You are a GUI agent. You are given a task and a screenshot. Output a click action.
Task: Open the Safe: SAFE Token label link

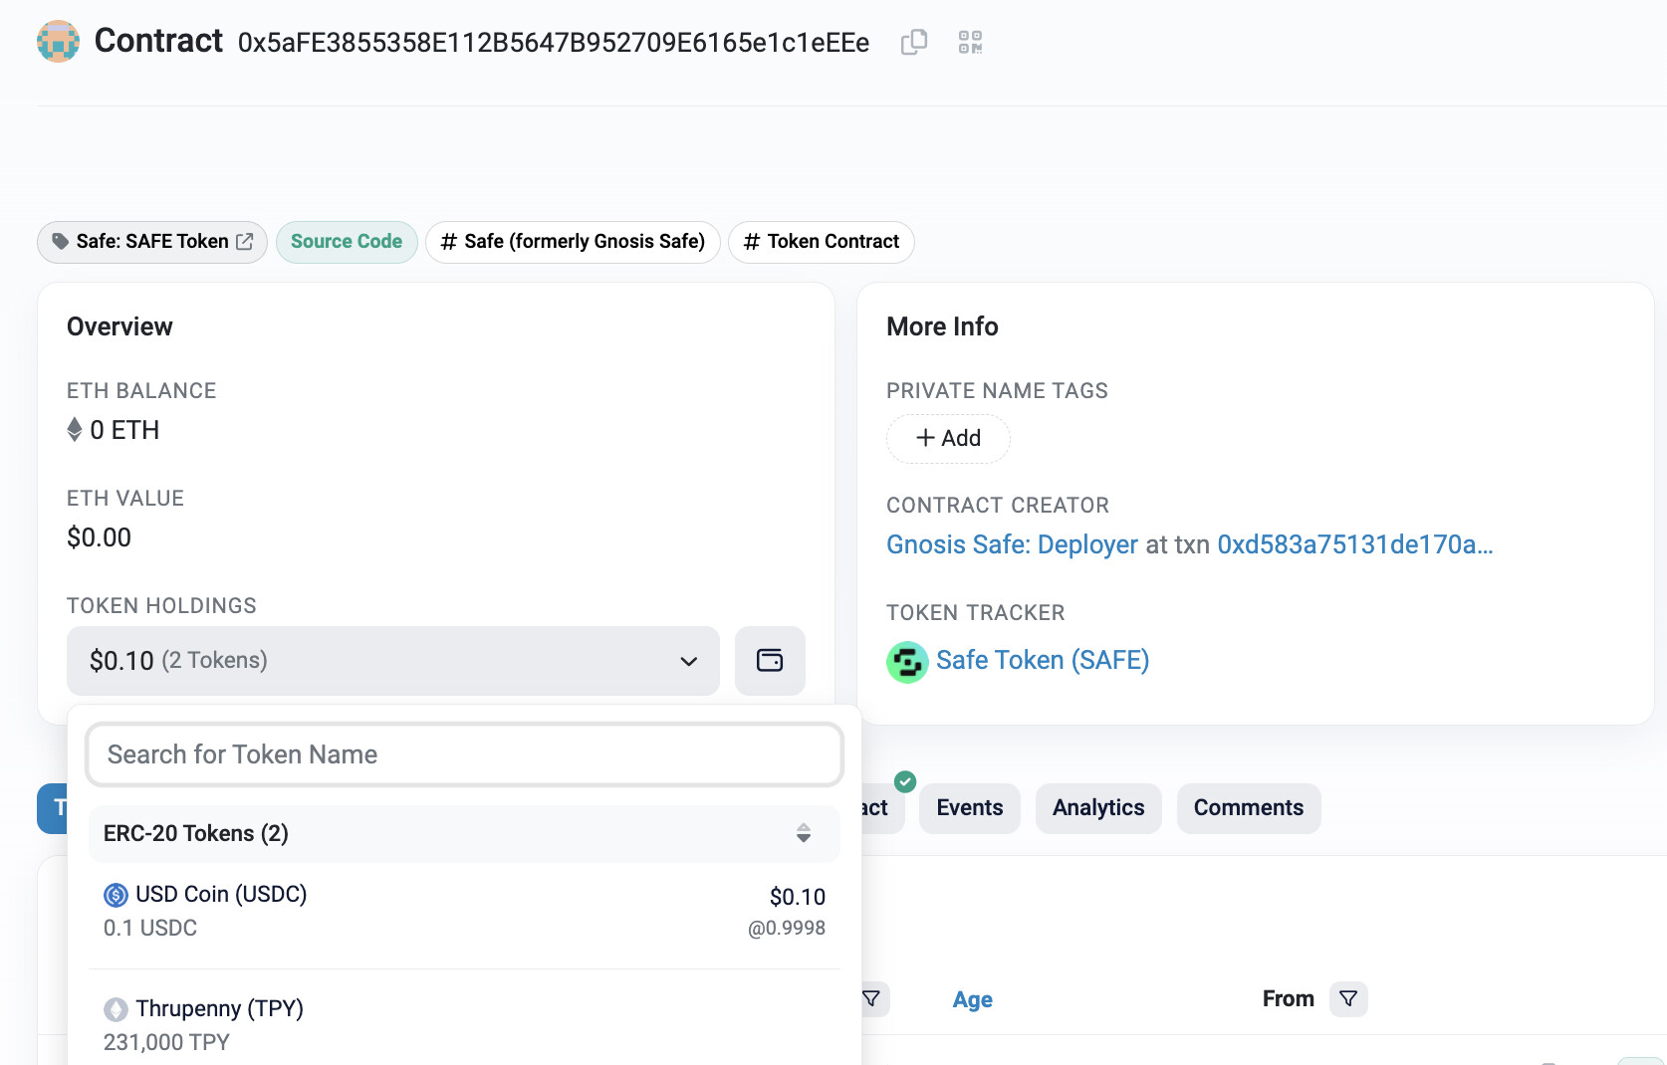[x=152, y=242]
